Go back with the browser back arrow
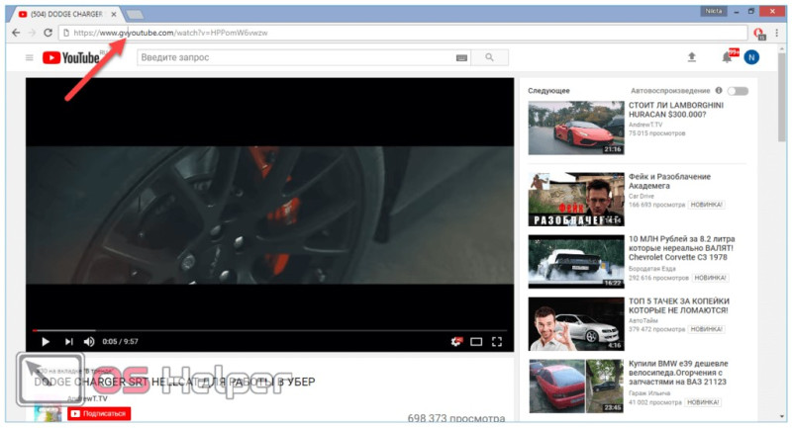 click(x=16, y=33)
